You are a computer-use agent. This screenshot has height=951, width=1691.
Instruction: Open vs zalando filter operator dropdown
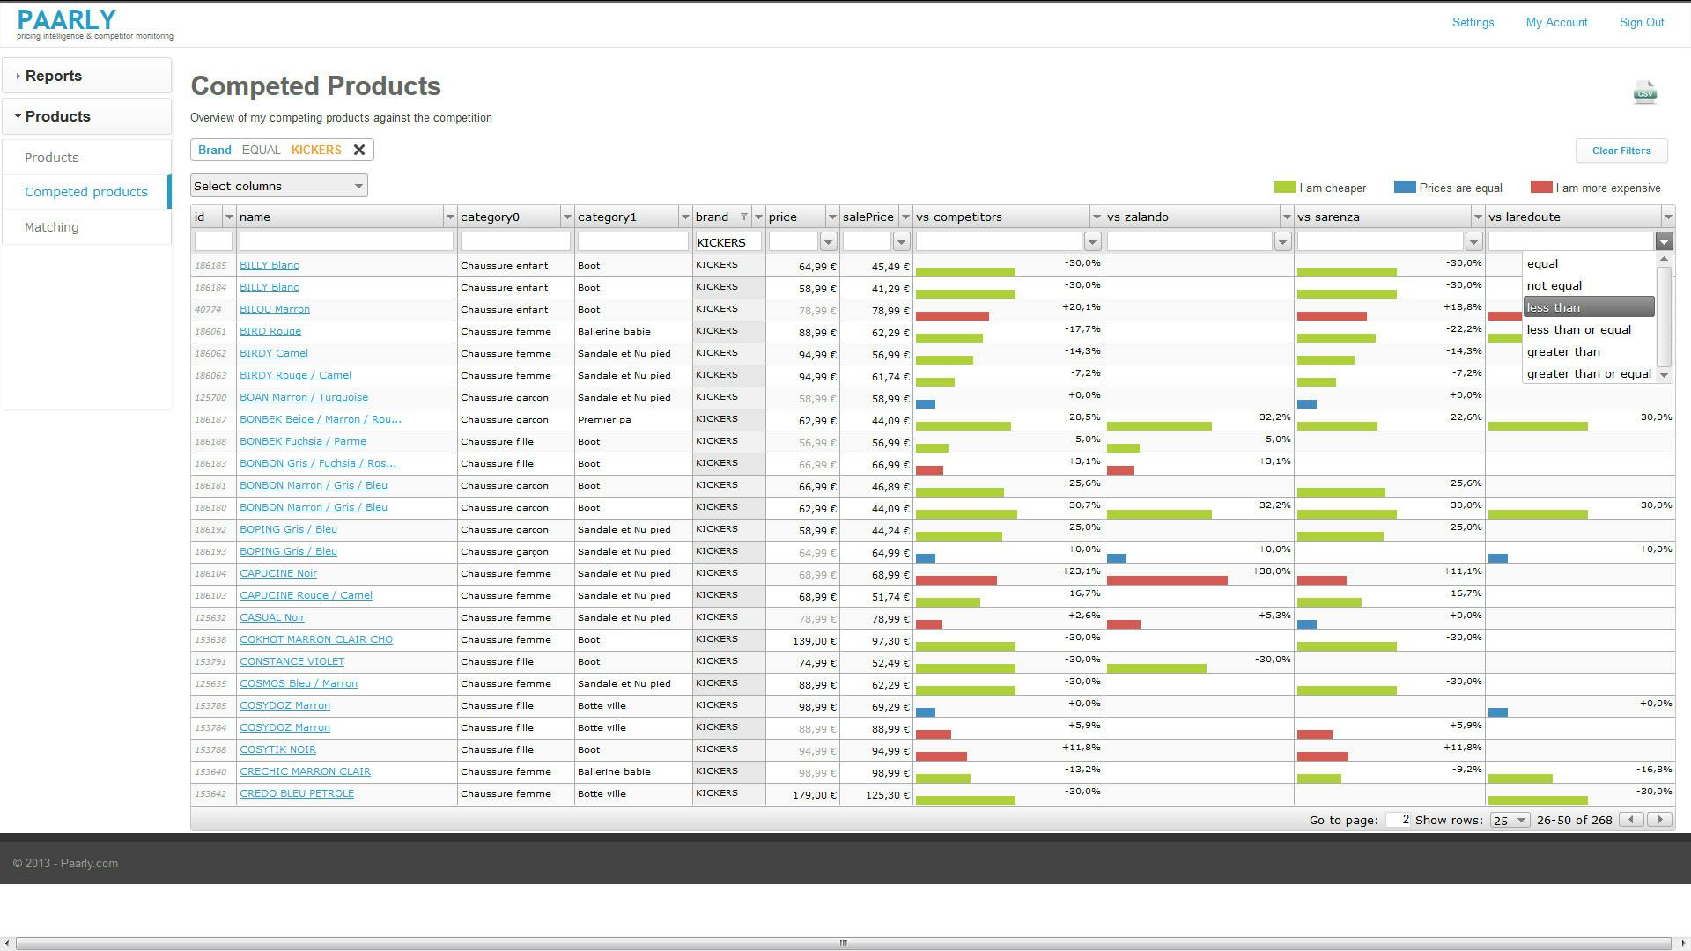pos(1282,241)
